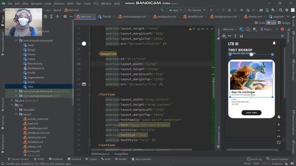Click the Select Opened File target icon

pyautogui.click(x=45, y=17)
